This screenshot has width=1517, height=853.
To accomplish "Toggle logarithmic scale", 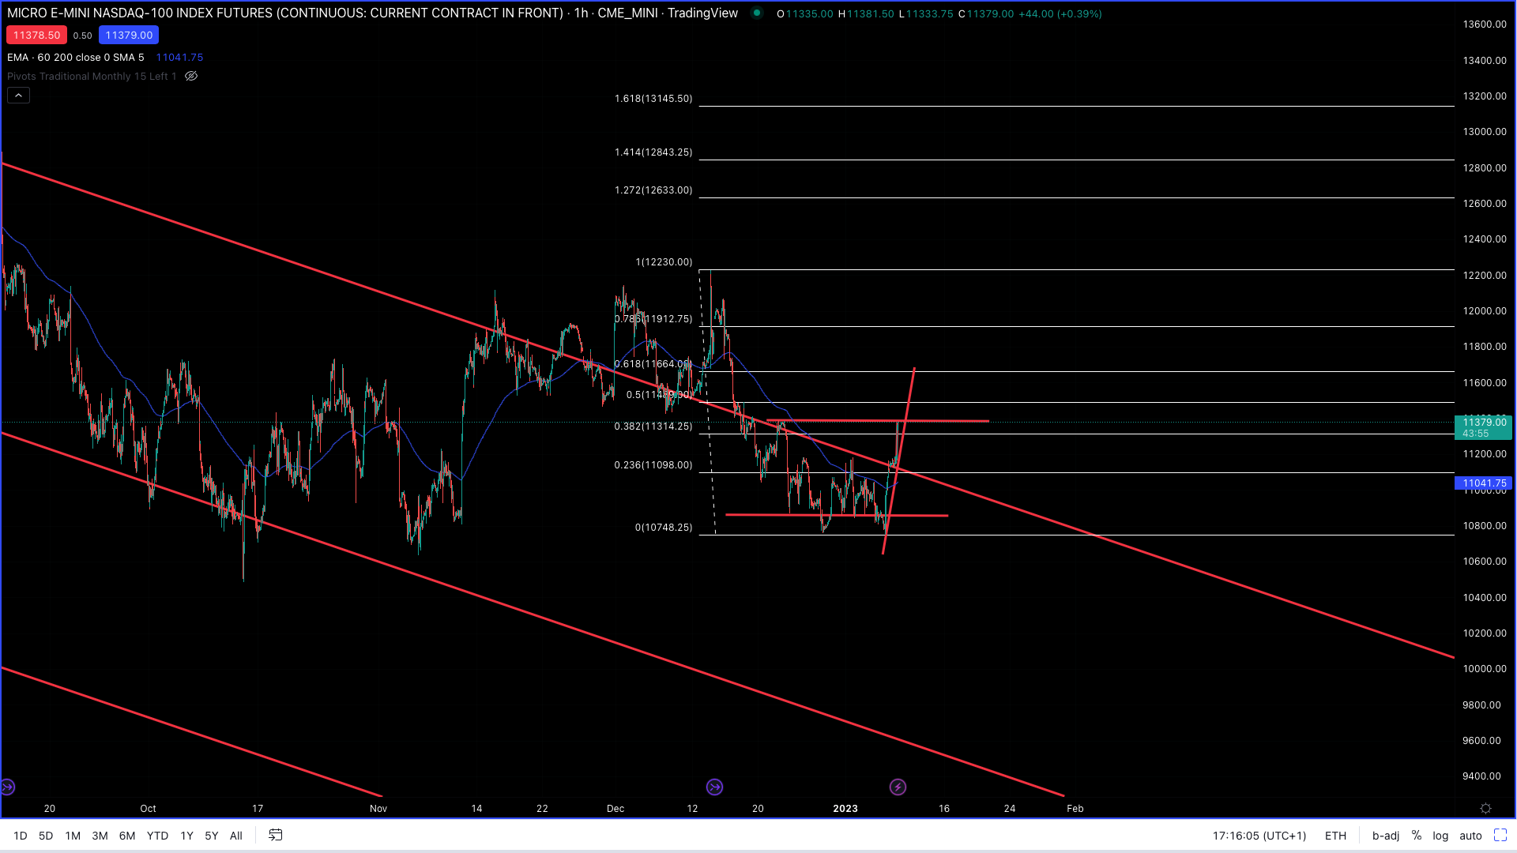I will click(x=1440, y=836).
